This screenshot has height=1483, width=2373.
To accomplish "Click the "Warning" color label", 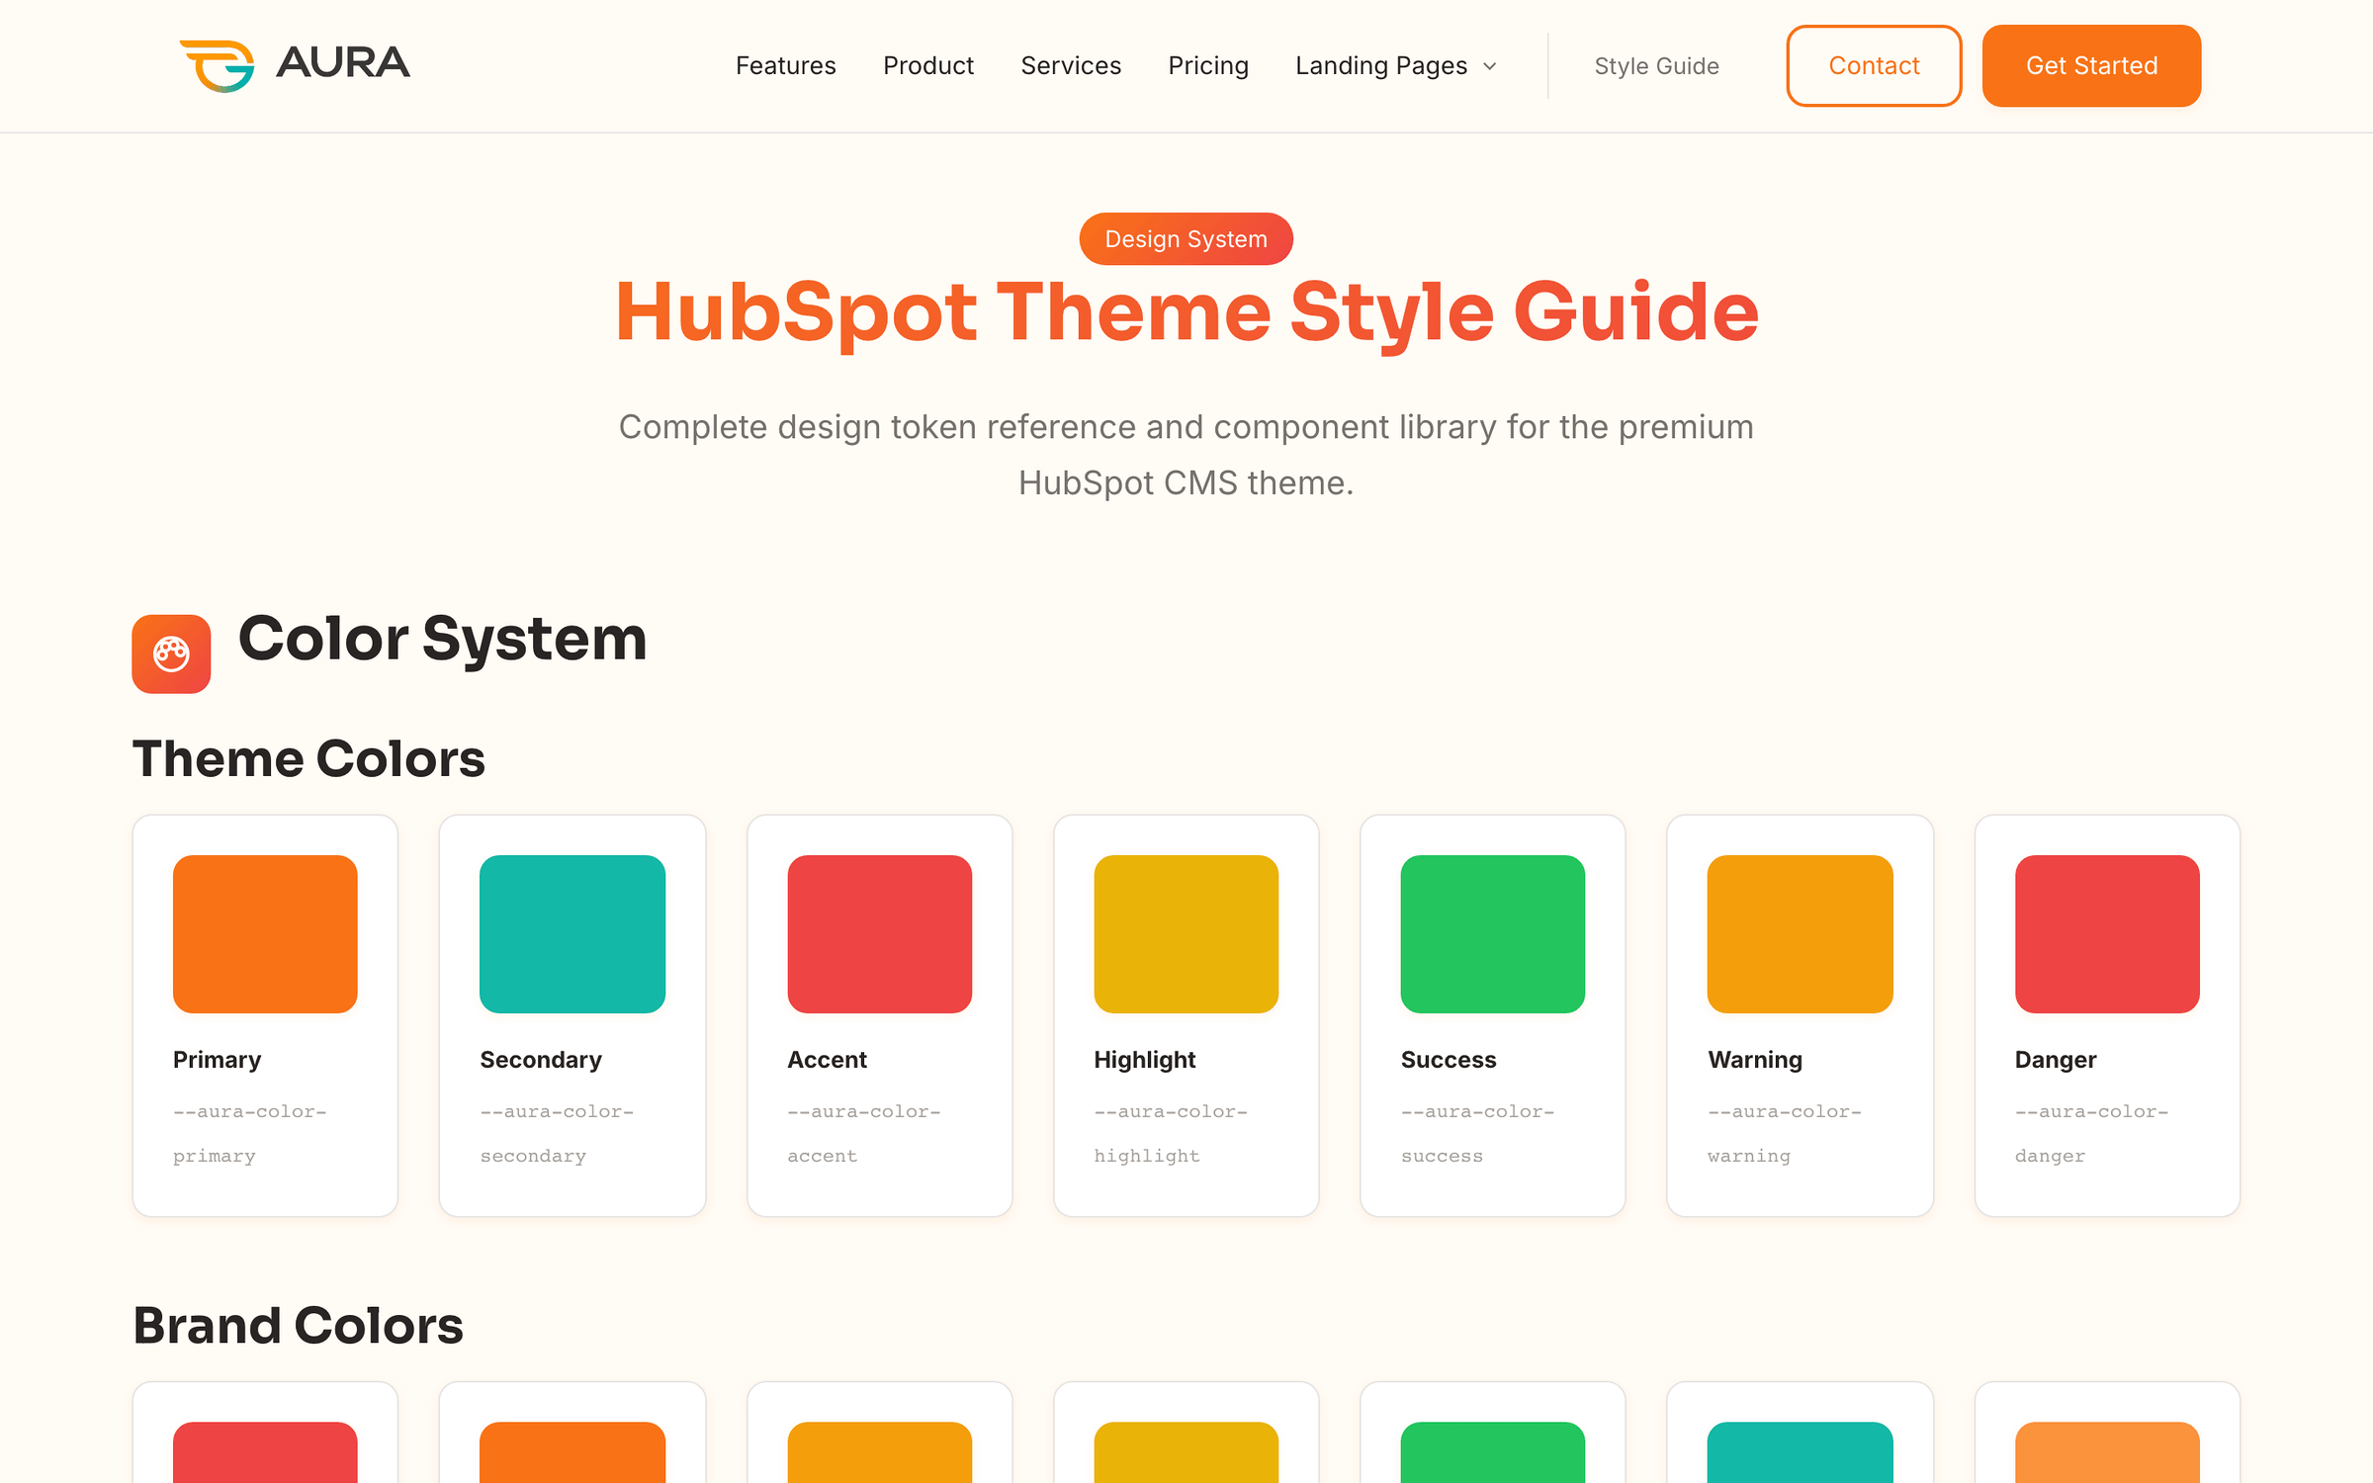I will [1754, 1060].
